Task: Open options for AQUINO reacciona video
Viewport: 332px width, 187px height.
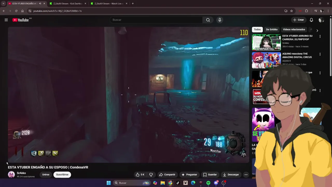Action: point(320,54)
